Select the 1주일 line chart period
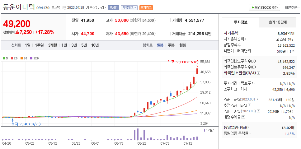The height and width of the screenshot is (149, 301). 39,45
